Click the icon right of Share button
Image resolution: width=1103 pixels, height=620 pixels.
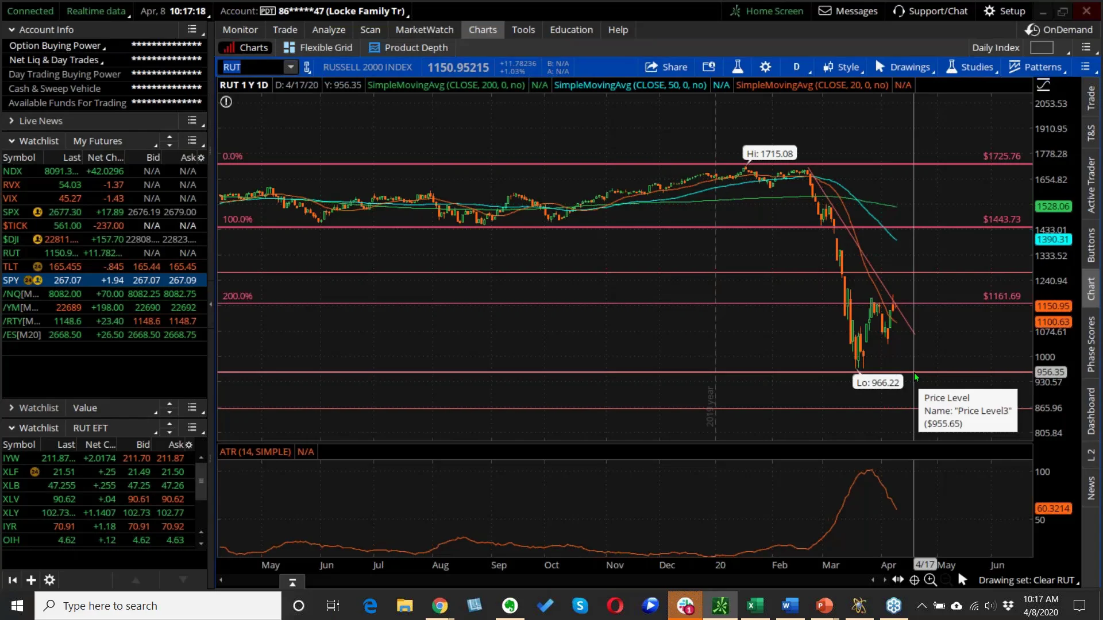709,67
